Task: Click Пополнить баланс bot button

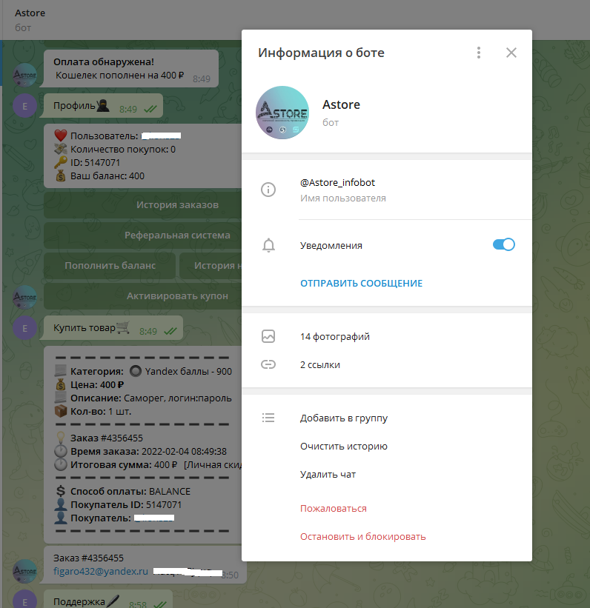Action: pos(110,266)
